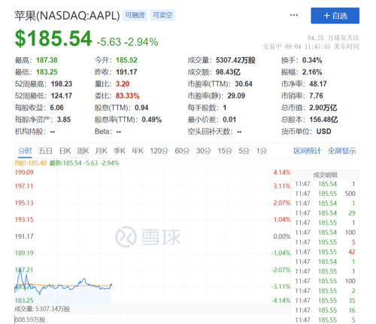Select the 1分 interval tab
Viewport: 376px width, 324px height.
point(262,151)
